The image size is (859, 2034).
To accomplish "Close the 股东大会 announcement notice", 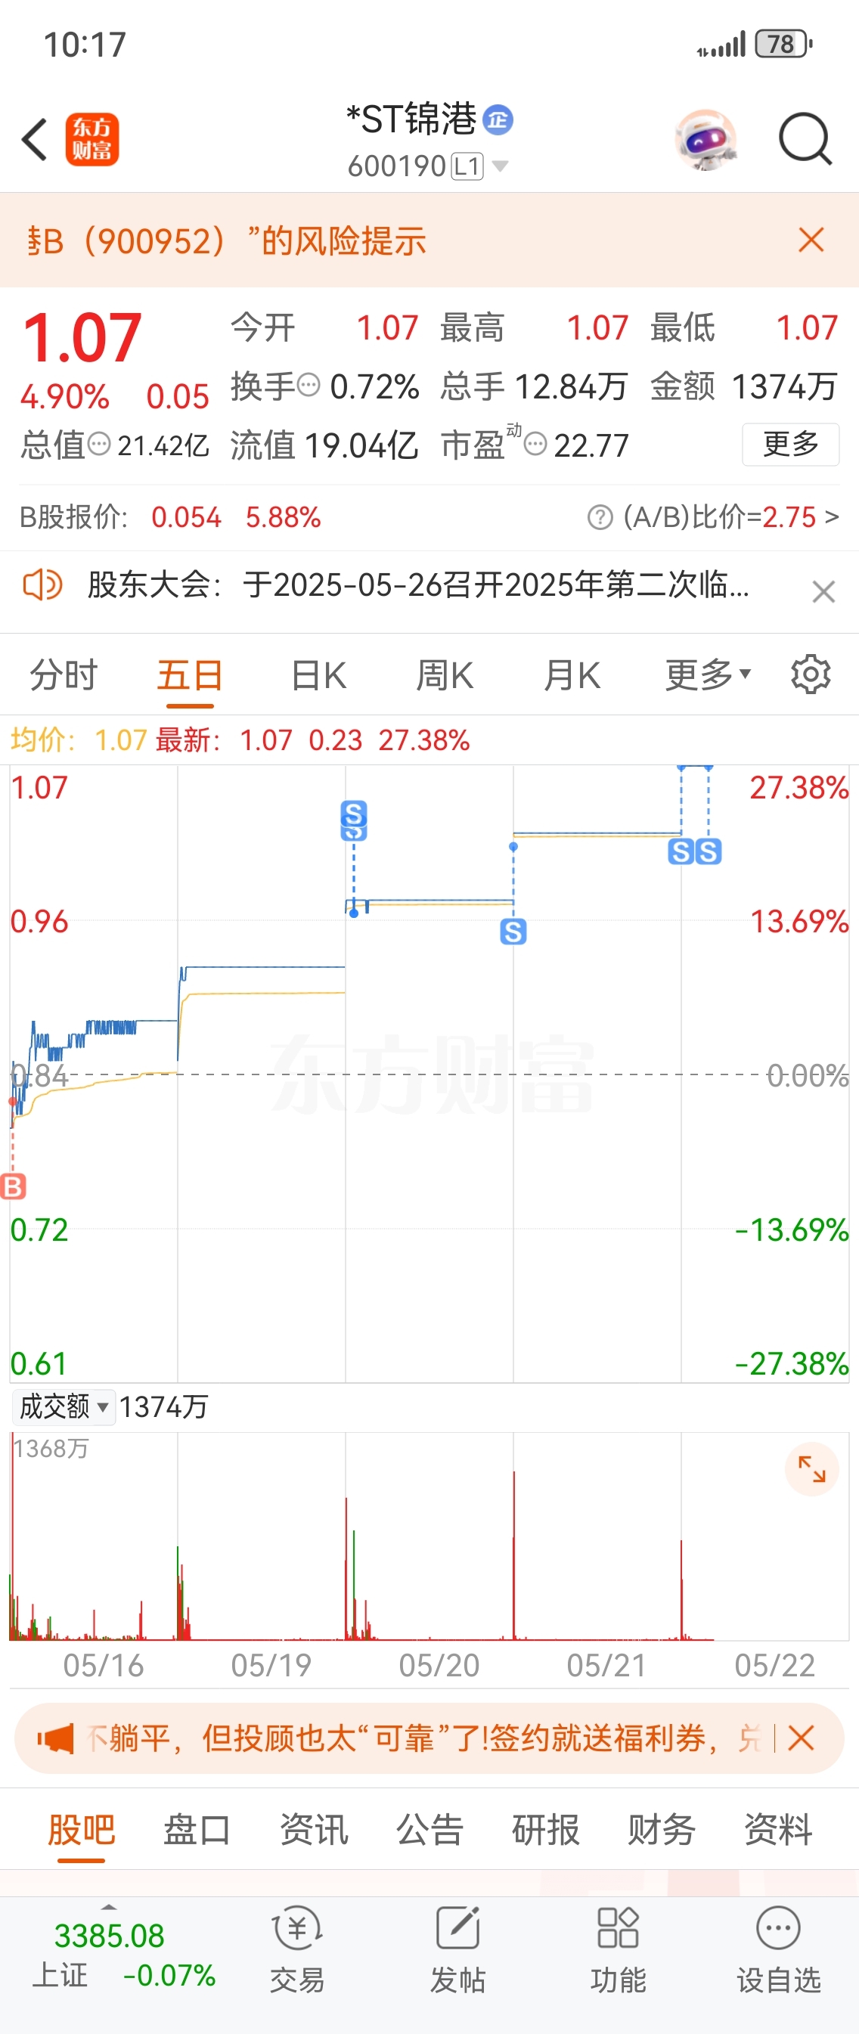I will (823, 591).
